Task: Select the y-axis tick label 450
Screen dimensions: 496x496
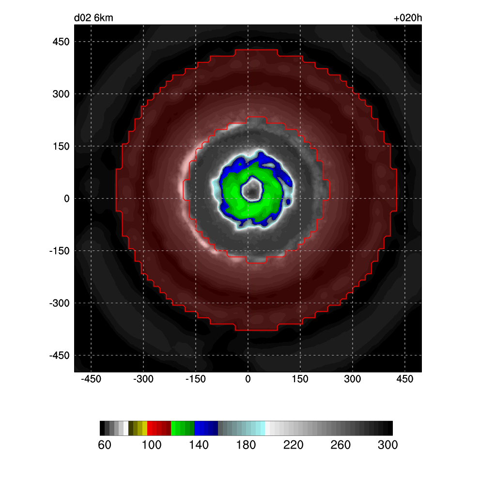Action: click(61, 42)
